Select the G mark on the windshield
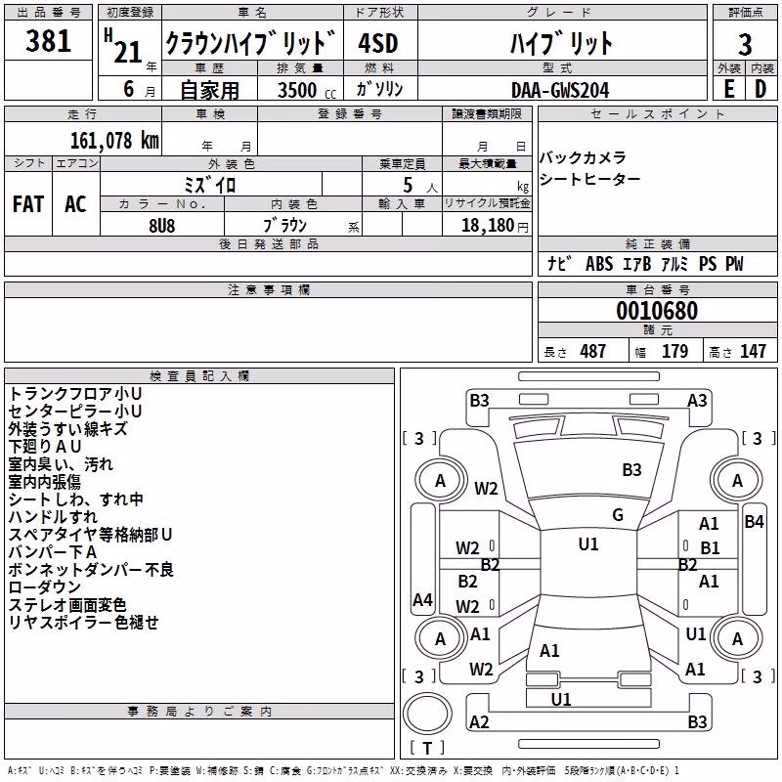 point(618,515)
